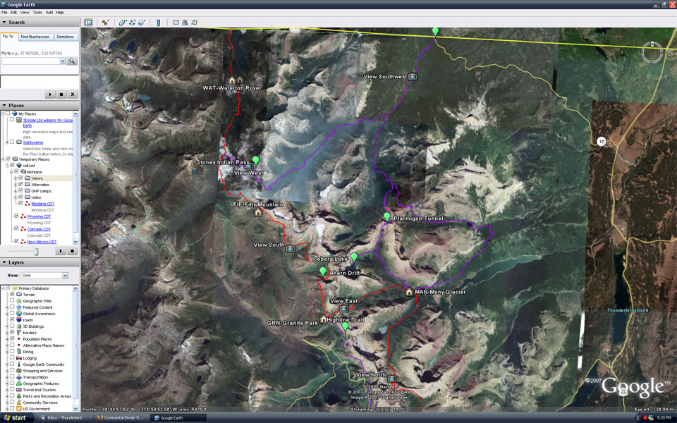This screenshot has height=423, width=677.
Task: Click the green Stoney Indian Pass pin
Action: 256,161
